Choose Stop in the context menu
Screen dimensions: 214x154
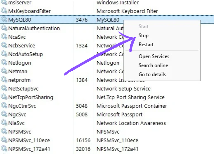(143, 36)
